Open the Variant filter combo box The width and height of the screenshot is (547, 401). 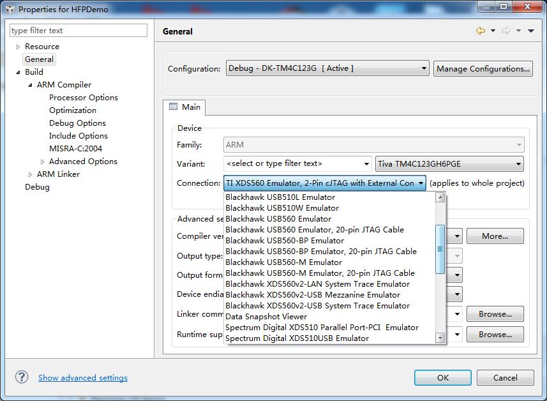coord(297,163)
